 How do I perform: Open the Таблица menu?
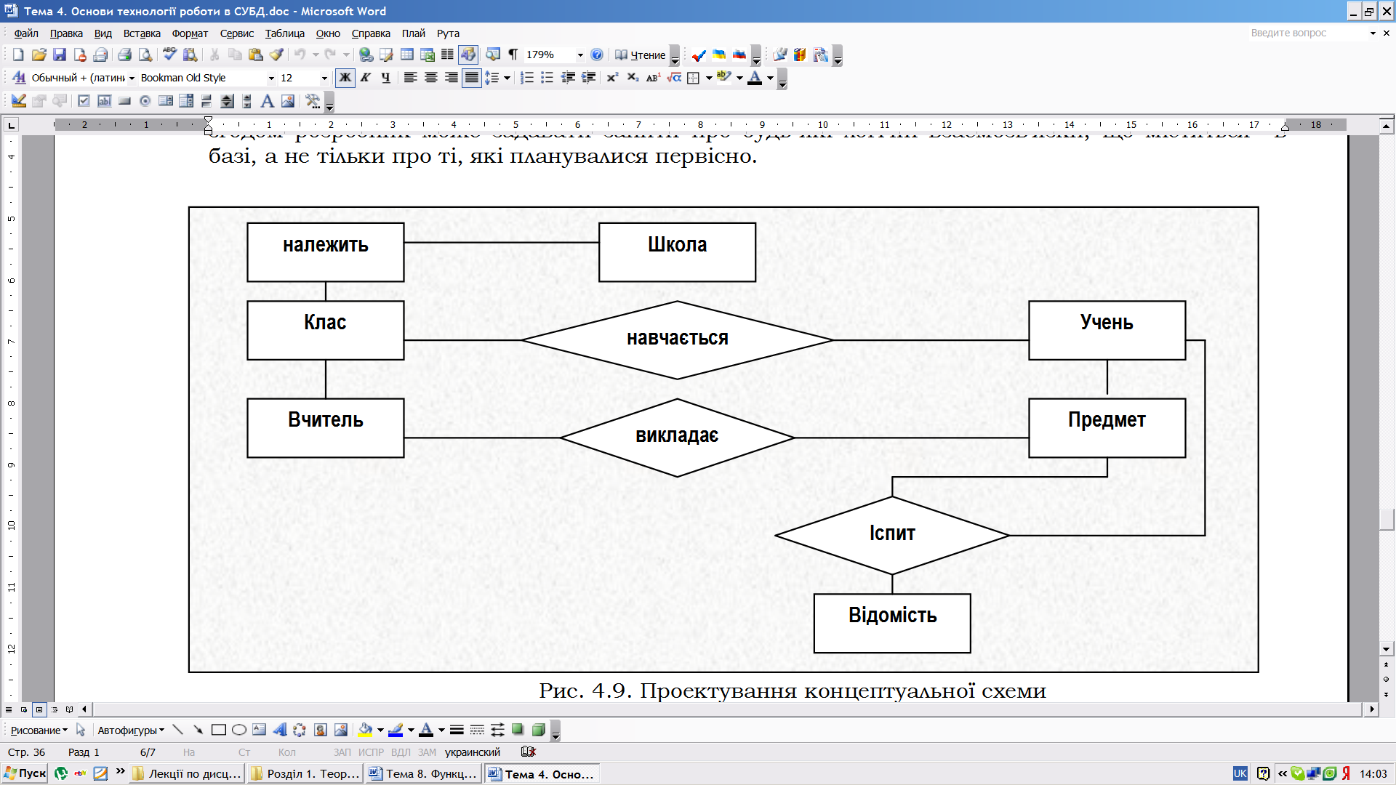tap(284, 33)
